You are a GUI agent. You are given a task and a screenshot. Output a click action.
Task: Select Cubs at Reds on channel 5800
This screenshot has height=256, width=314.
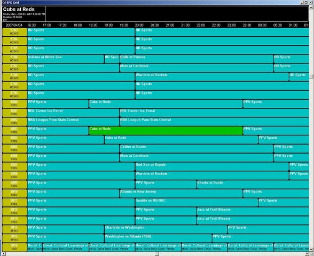(x=166, y=104)
